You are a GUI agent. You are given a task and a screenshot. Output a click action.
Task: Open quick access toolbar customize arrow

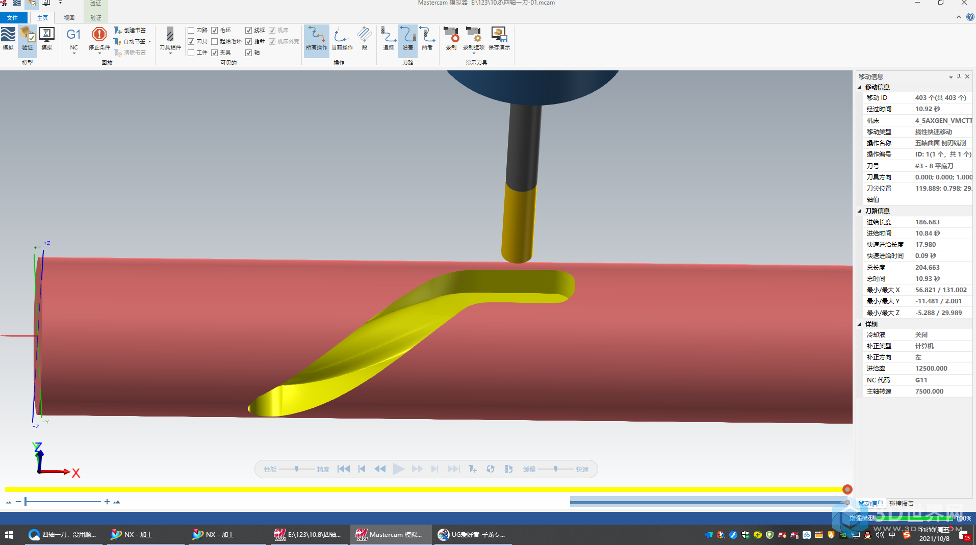60,3
